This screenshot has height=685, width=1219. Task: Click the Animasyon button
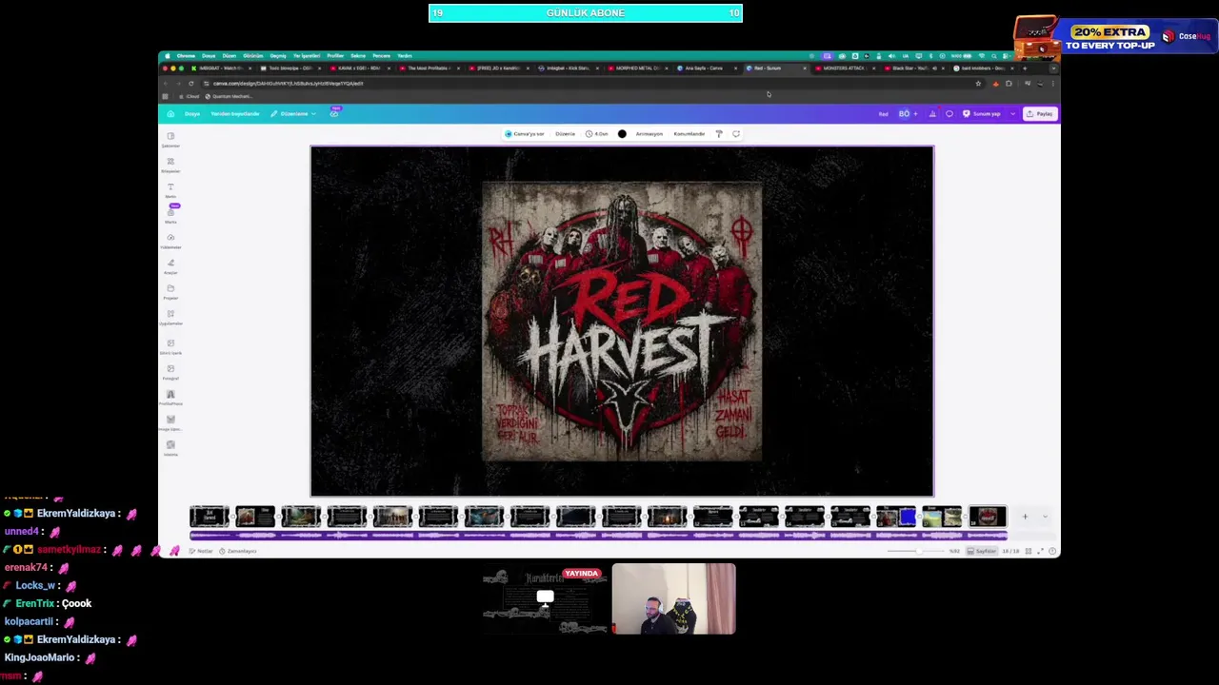(x=649, y=134)
